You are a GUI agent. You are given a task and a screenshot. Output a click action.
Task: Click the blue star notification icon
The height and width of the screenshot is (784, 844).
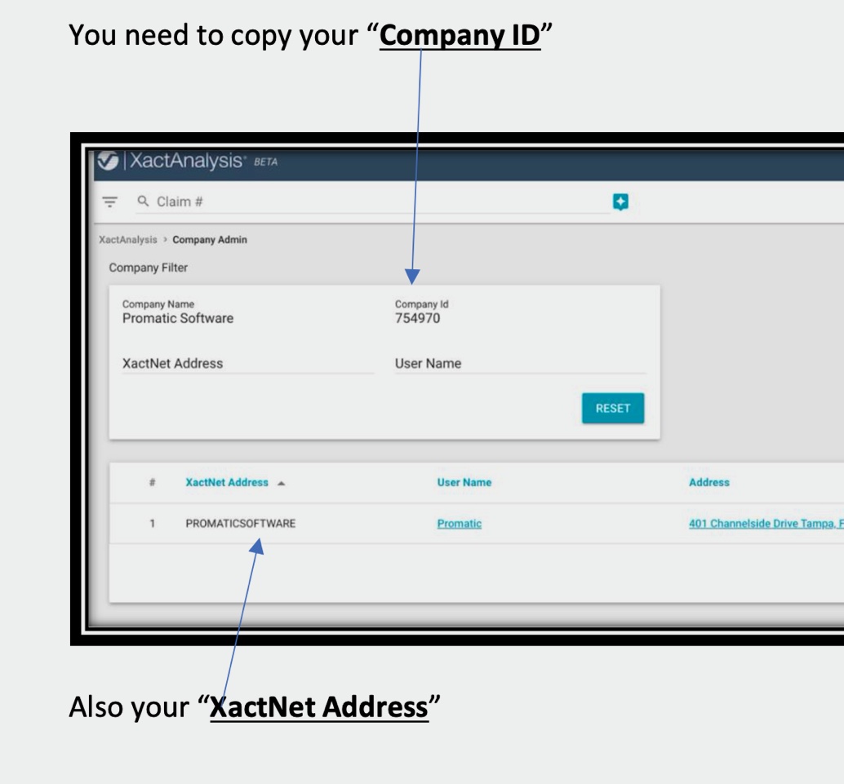point(621,202)
